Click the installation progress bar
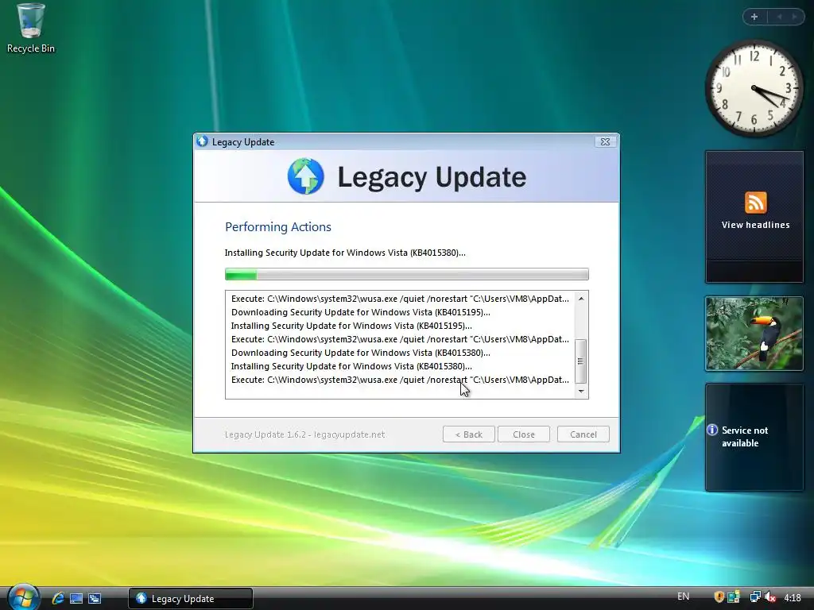814x610 pixels. (x=406, y=274)
